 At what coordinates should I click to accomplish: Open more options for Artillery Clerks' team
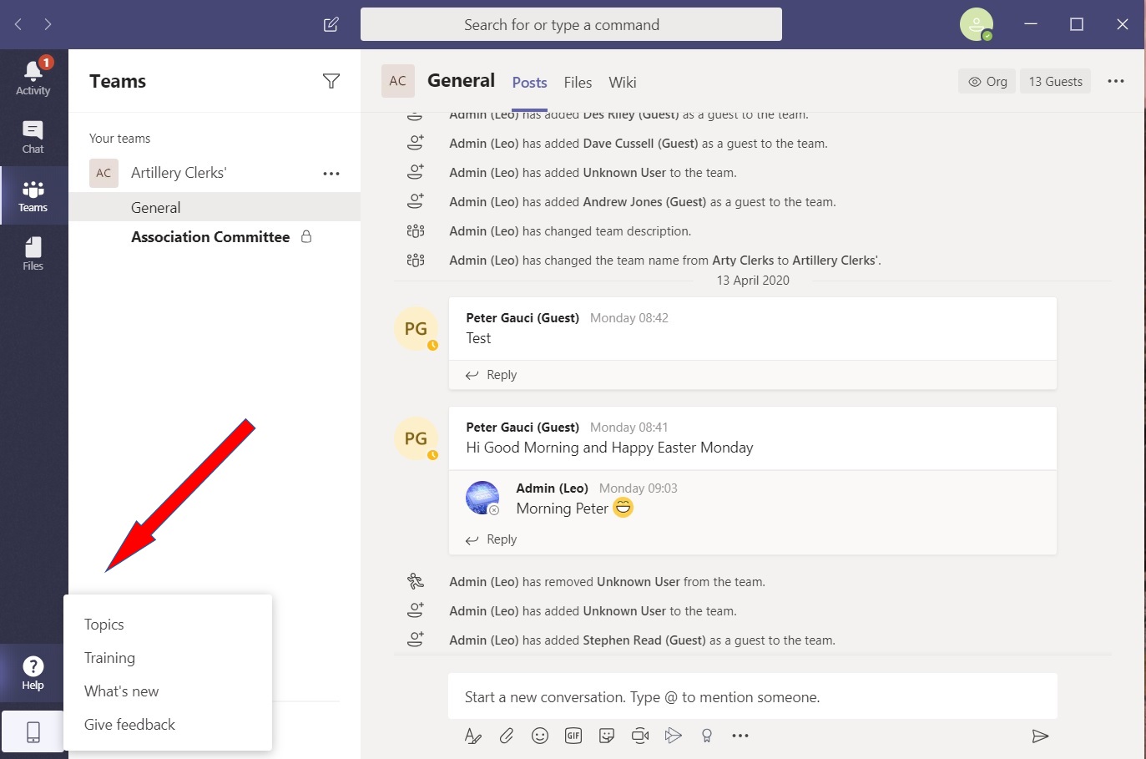[x=331, y=172]
